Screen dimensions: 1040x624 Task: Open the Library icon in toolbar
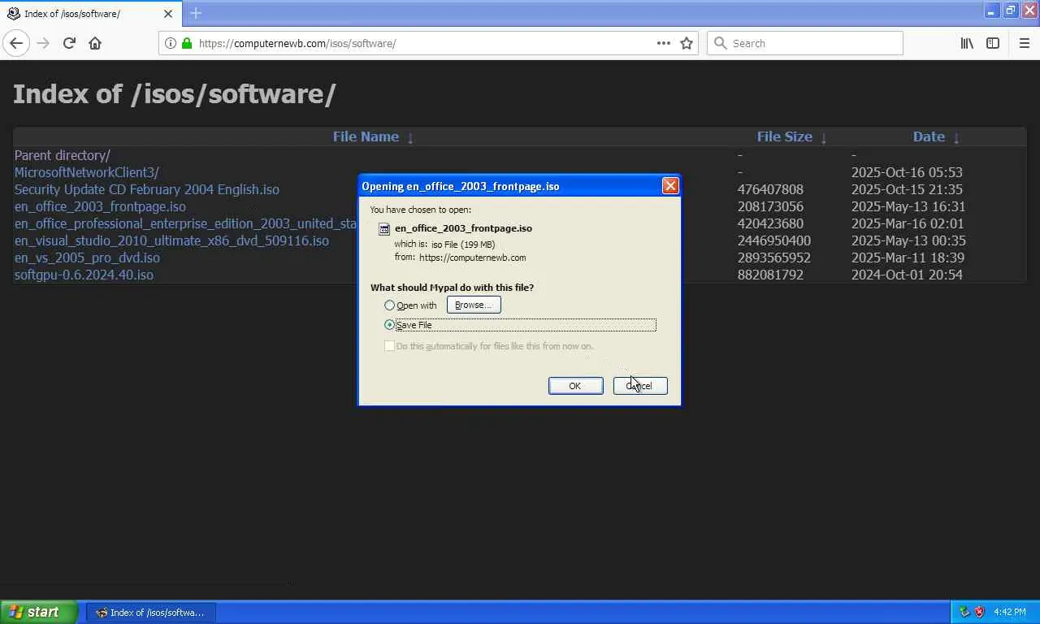click(x=967, y=43)
